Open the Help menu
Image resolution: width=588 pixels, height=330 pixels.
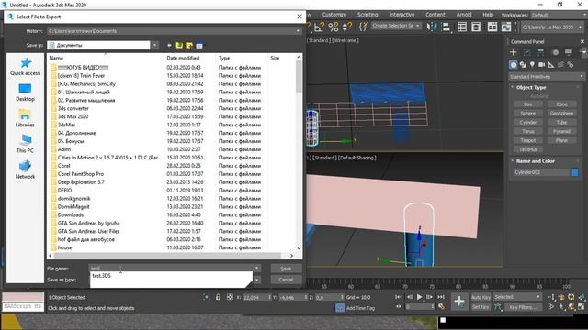[x=488, y=15]
